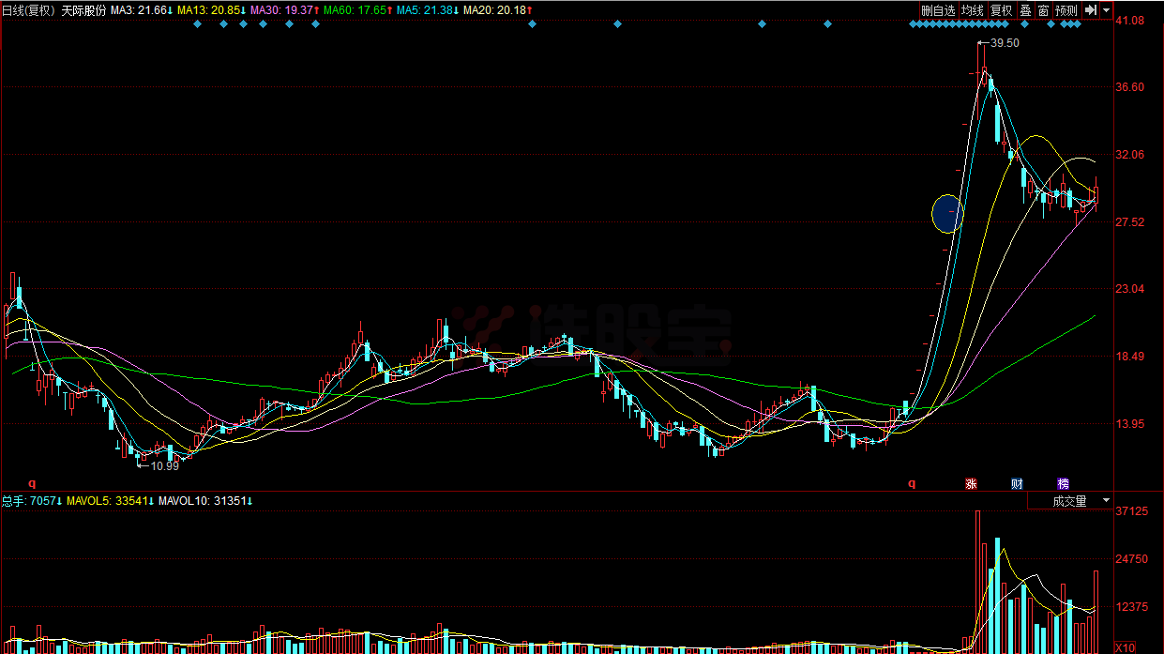The height and width of the screenshot is (654, 1164).
Task: Click the jump-to-end arrow icon
Action: coord(1090,10)
